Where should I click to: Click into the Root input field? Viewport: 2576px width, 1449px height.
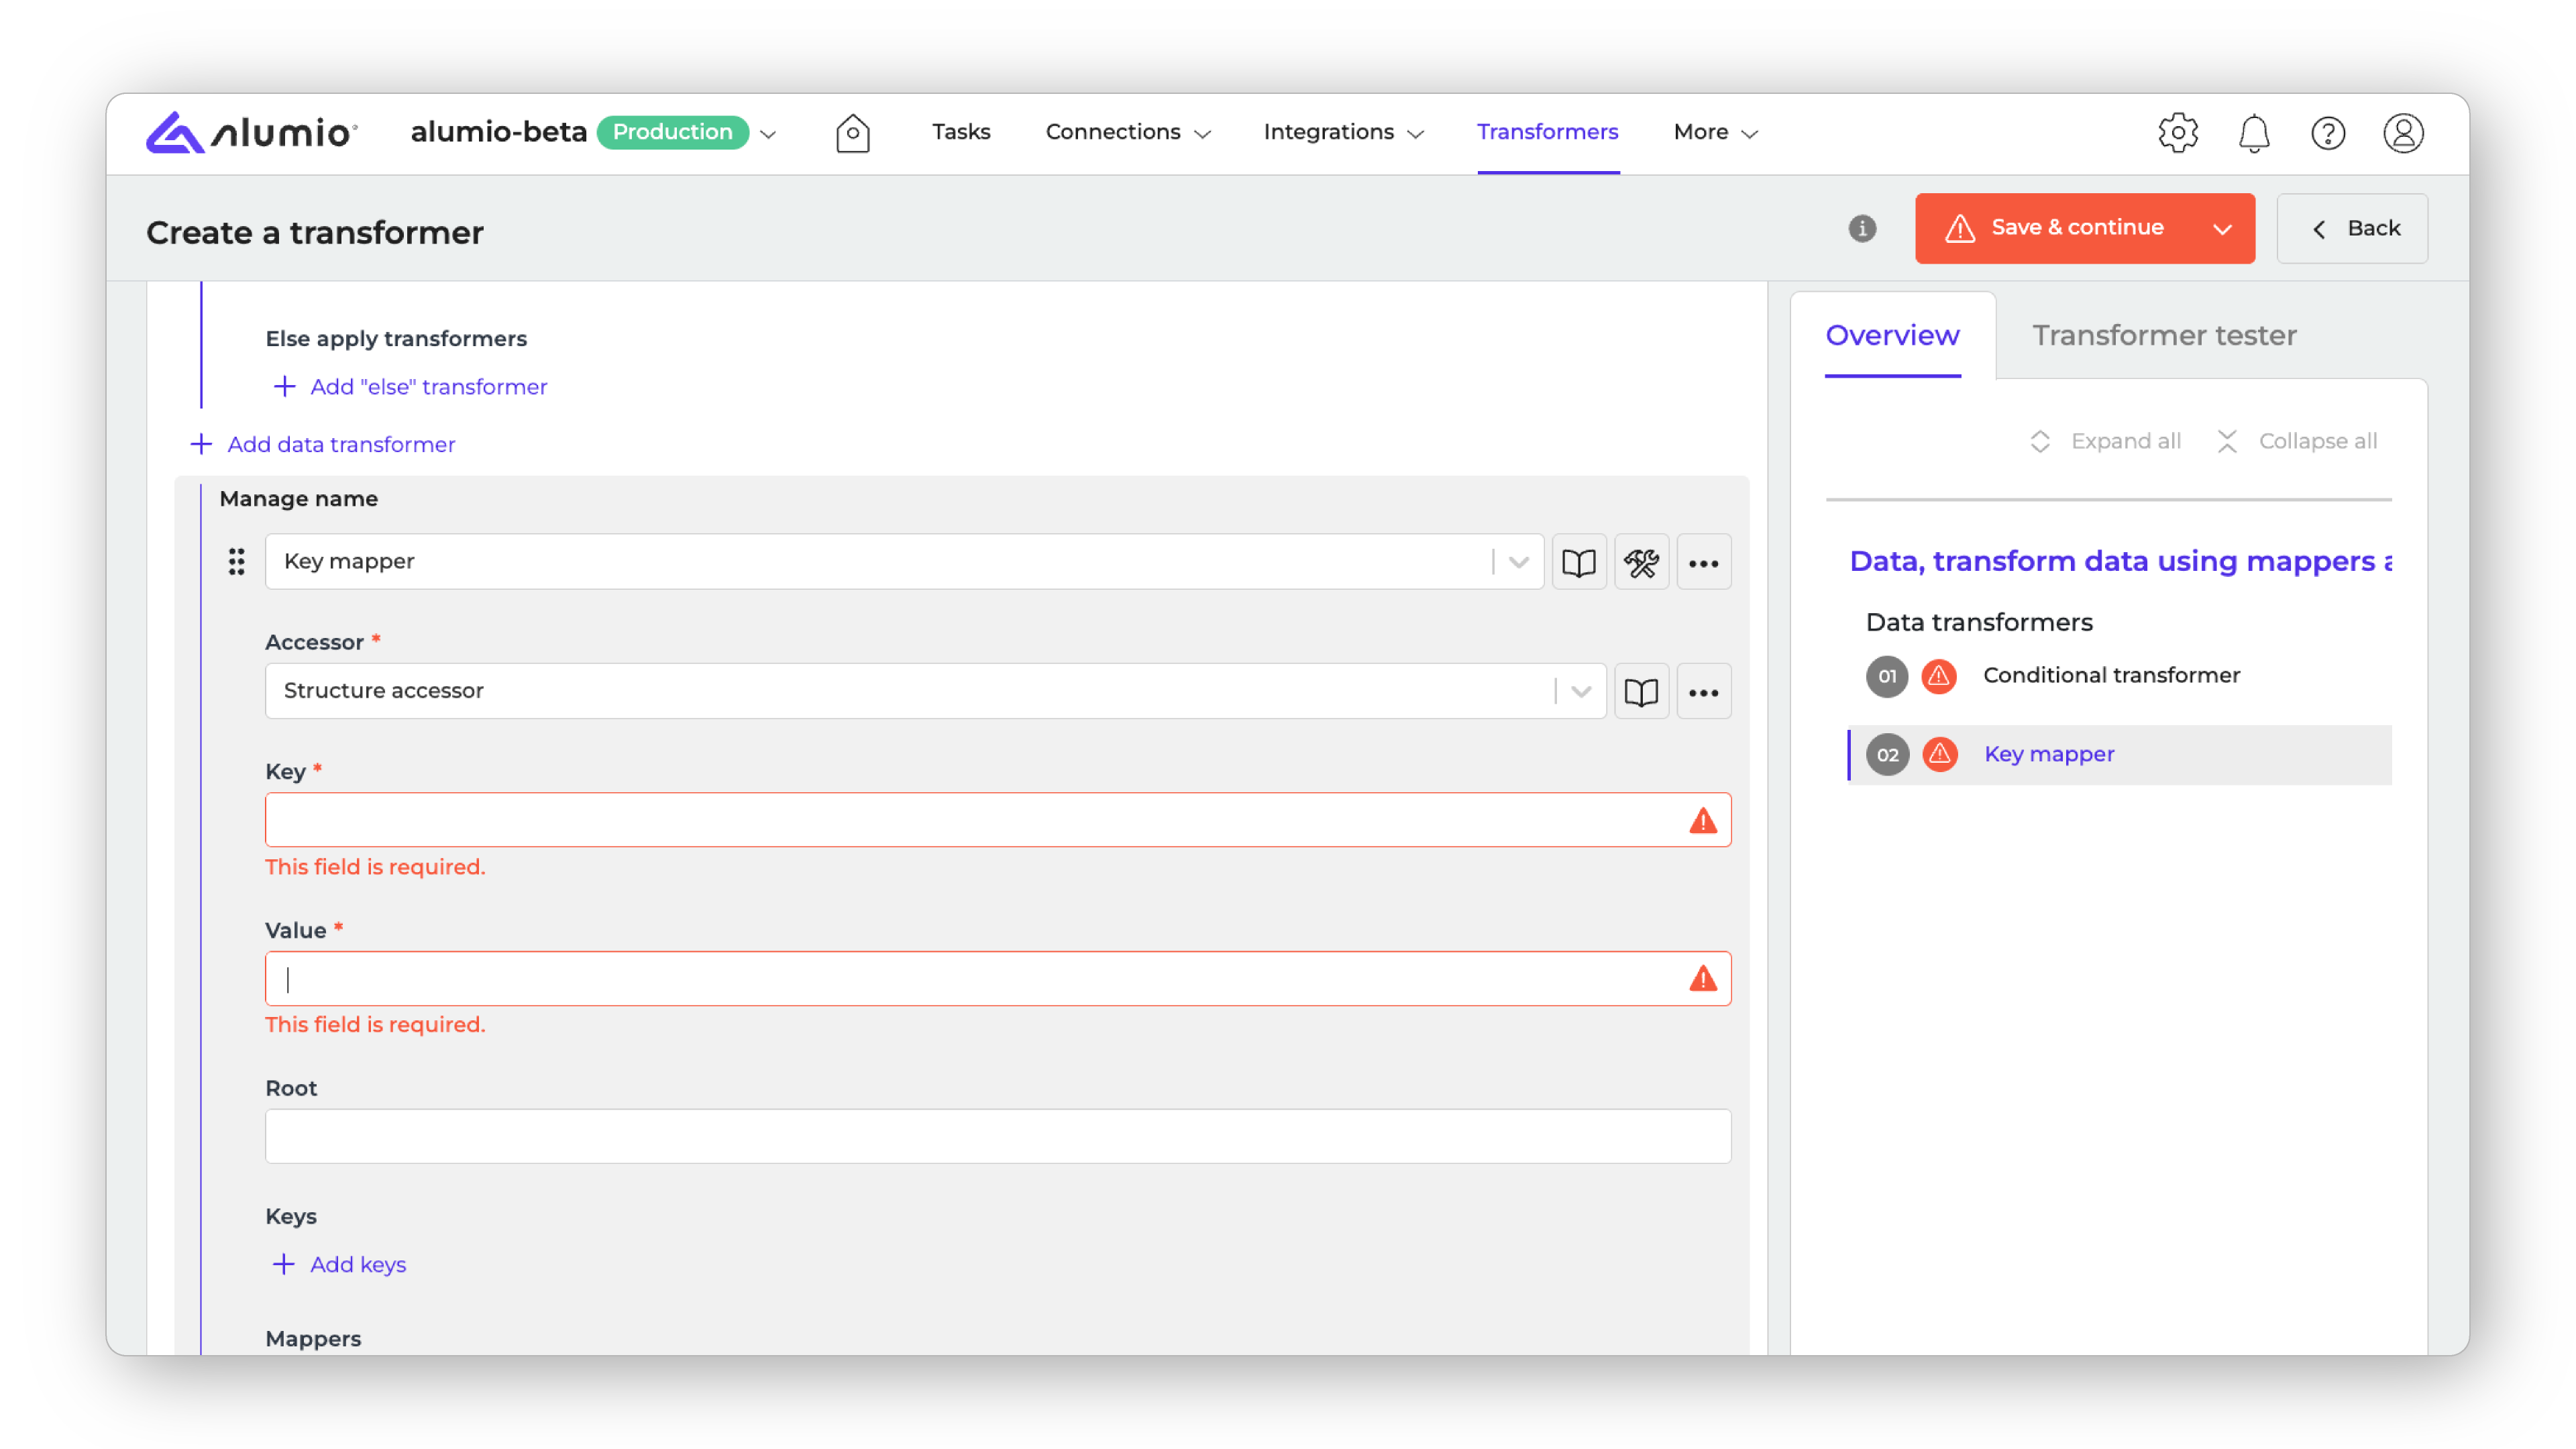click(997, 1136)
